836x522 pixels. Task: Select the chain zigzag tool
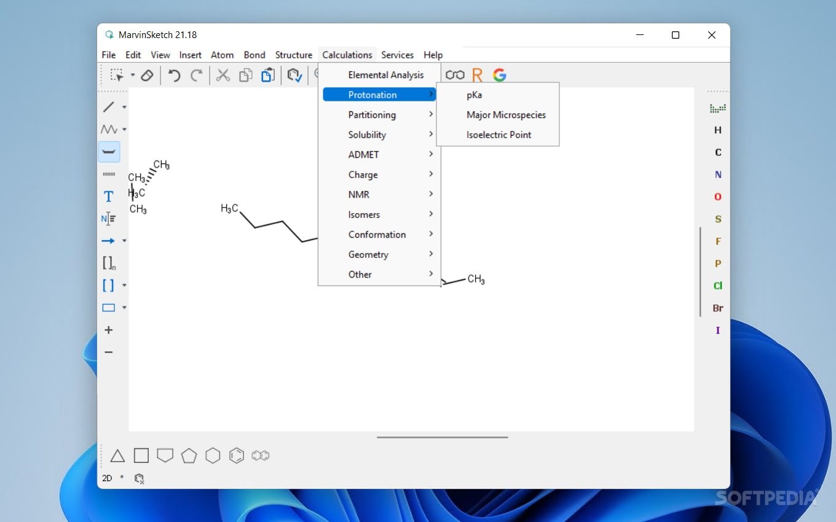(x=109, y=129)
